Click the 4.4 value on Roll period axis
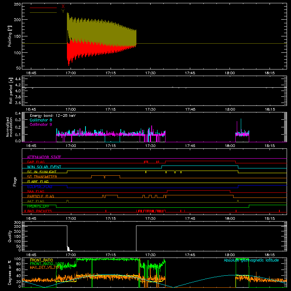Screen dimensions: 291x291 click(x=18, y=79)
